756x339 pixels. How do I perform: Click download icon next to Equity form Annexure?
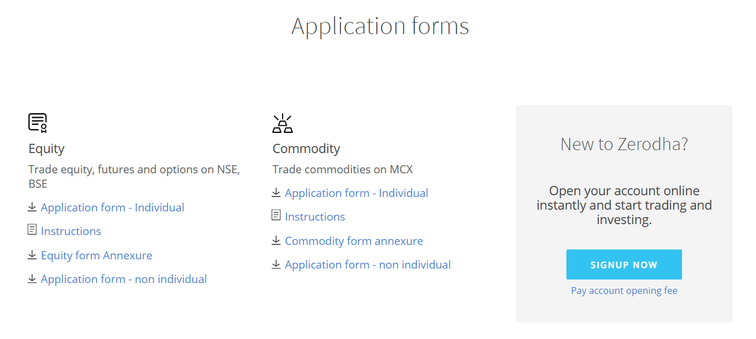tap(32, 255)
